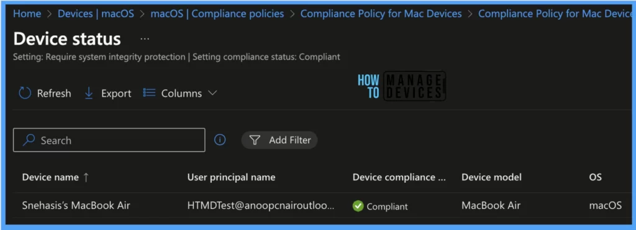
Task: Click the Add Filter button
Action: click(x=279, y=140)
